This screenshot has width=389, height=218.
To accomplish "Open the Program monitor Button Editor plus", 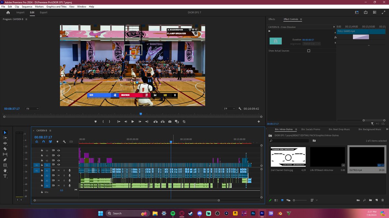I will point(259,121).
